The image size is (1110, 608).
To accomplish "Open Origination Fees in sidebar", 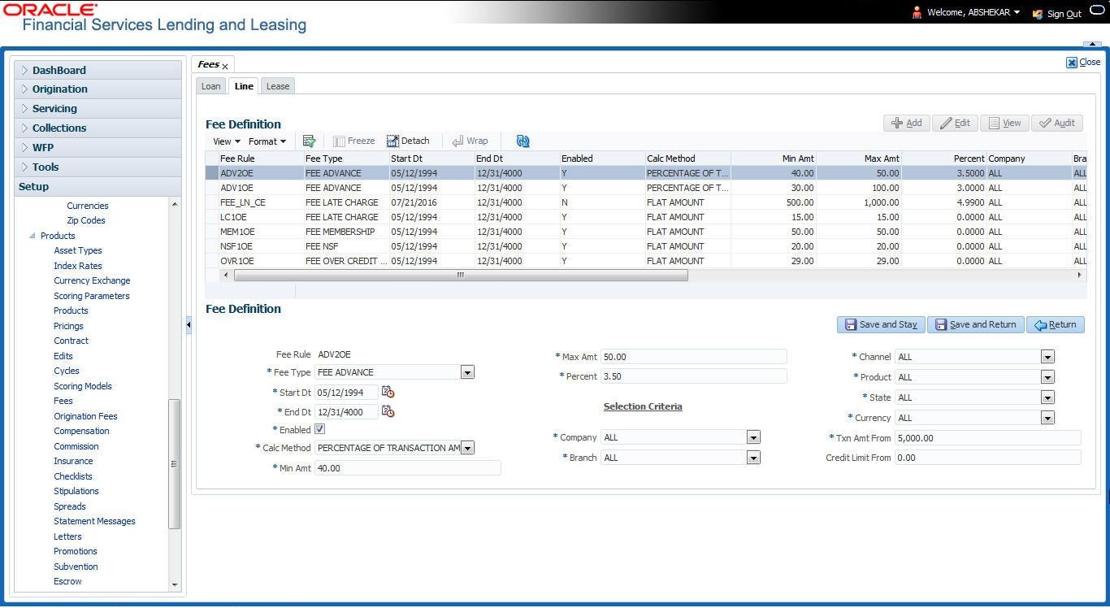I will point(85,416).
